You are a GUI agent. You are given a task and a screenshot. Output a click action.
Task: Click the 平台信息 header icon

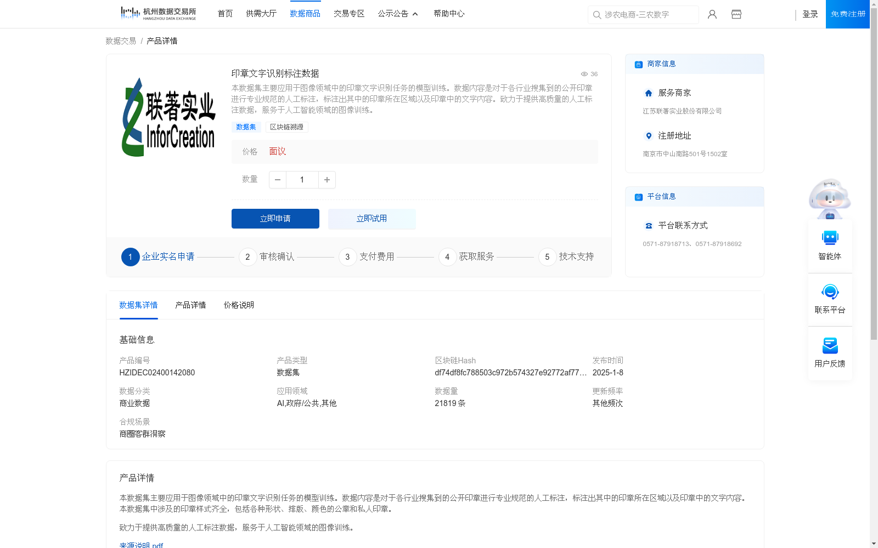pyautogui.click(x=639, y=197)
